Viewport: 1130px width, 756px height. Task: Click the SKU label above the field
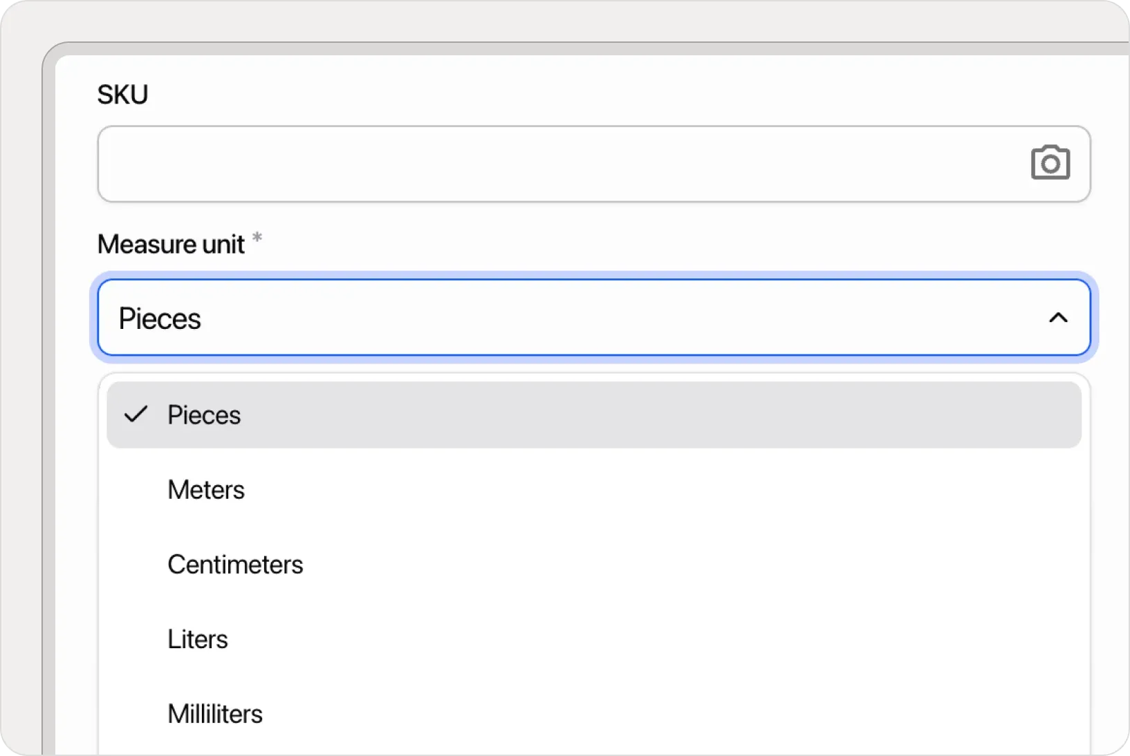click(x=122, y=94)
